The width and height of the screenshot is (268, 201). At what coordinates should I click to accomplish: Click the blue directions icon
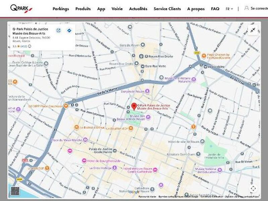pos(69,30)
